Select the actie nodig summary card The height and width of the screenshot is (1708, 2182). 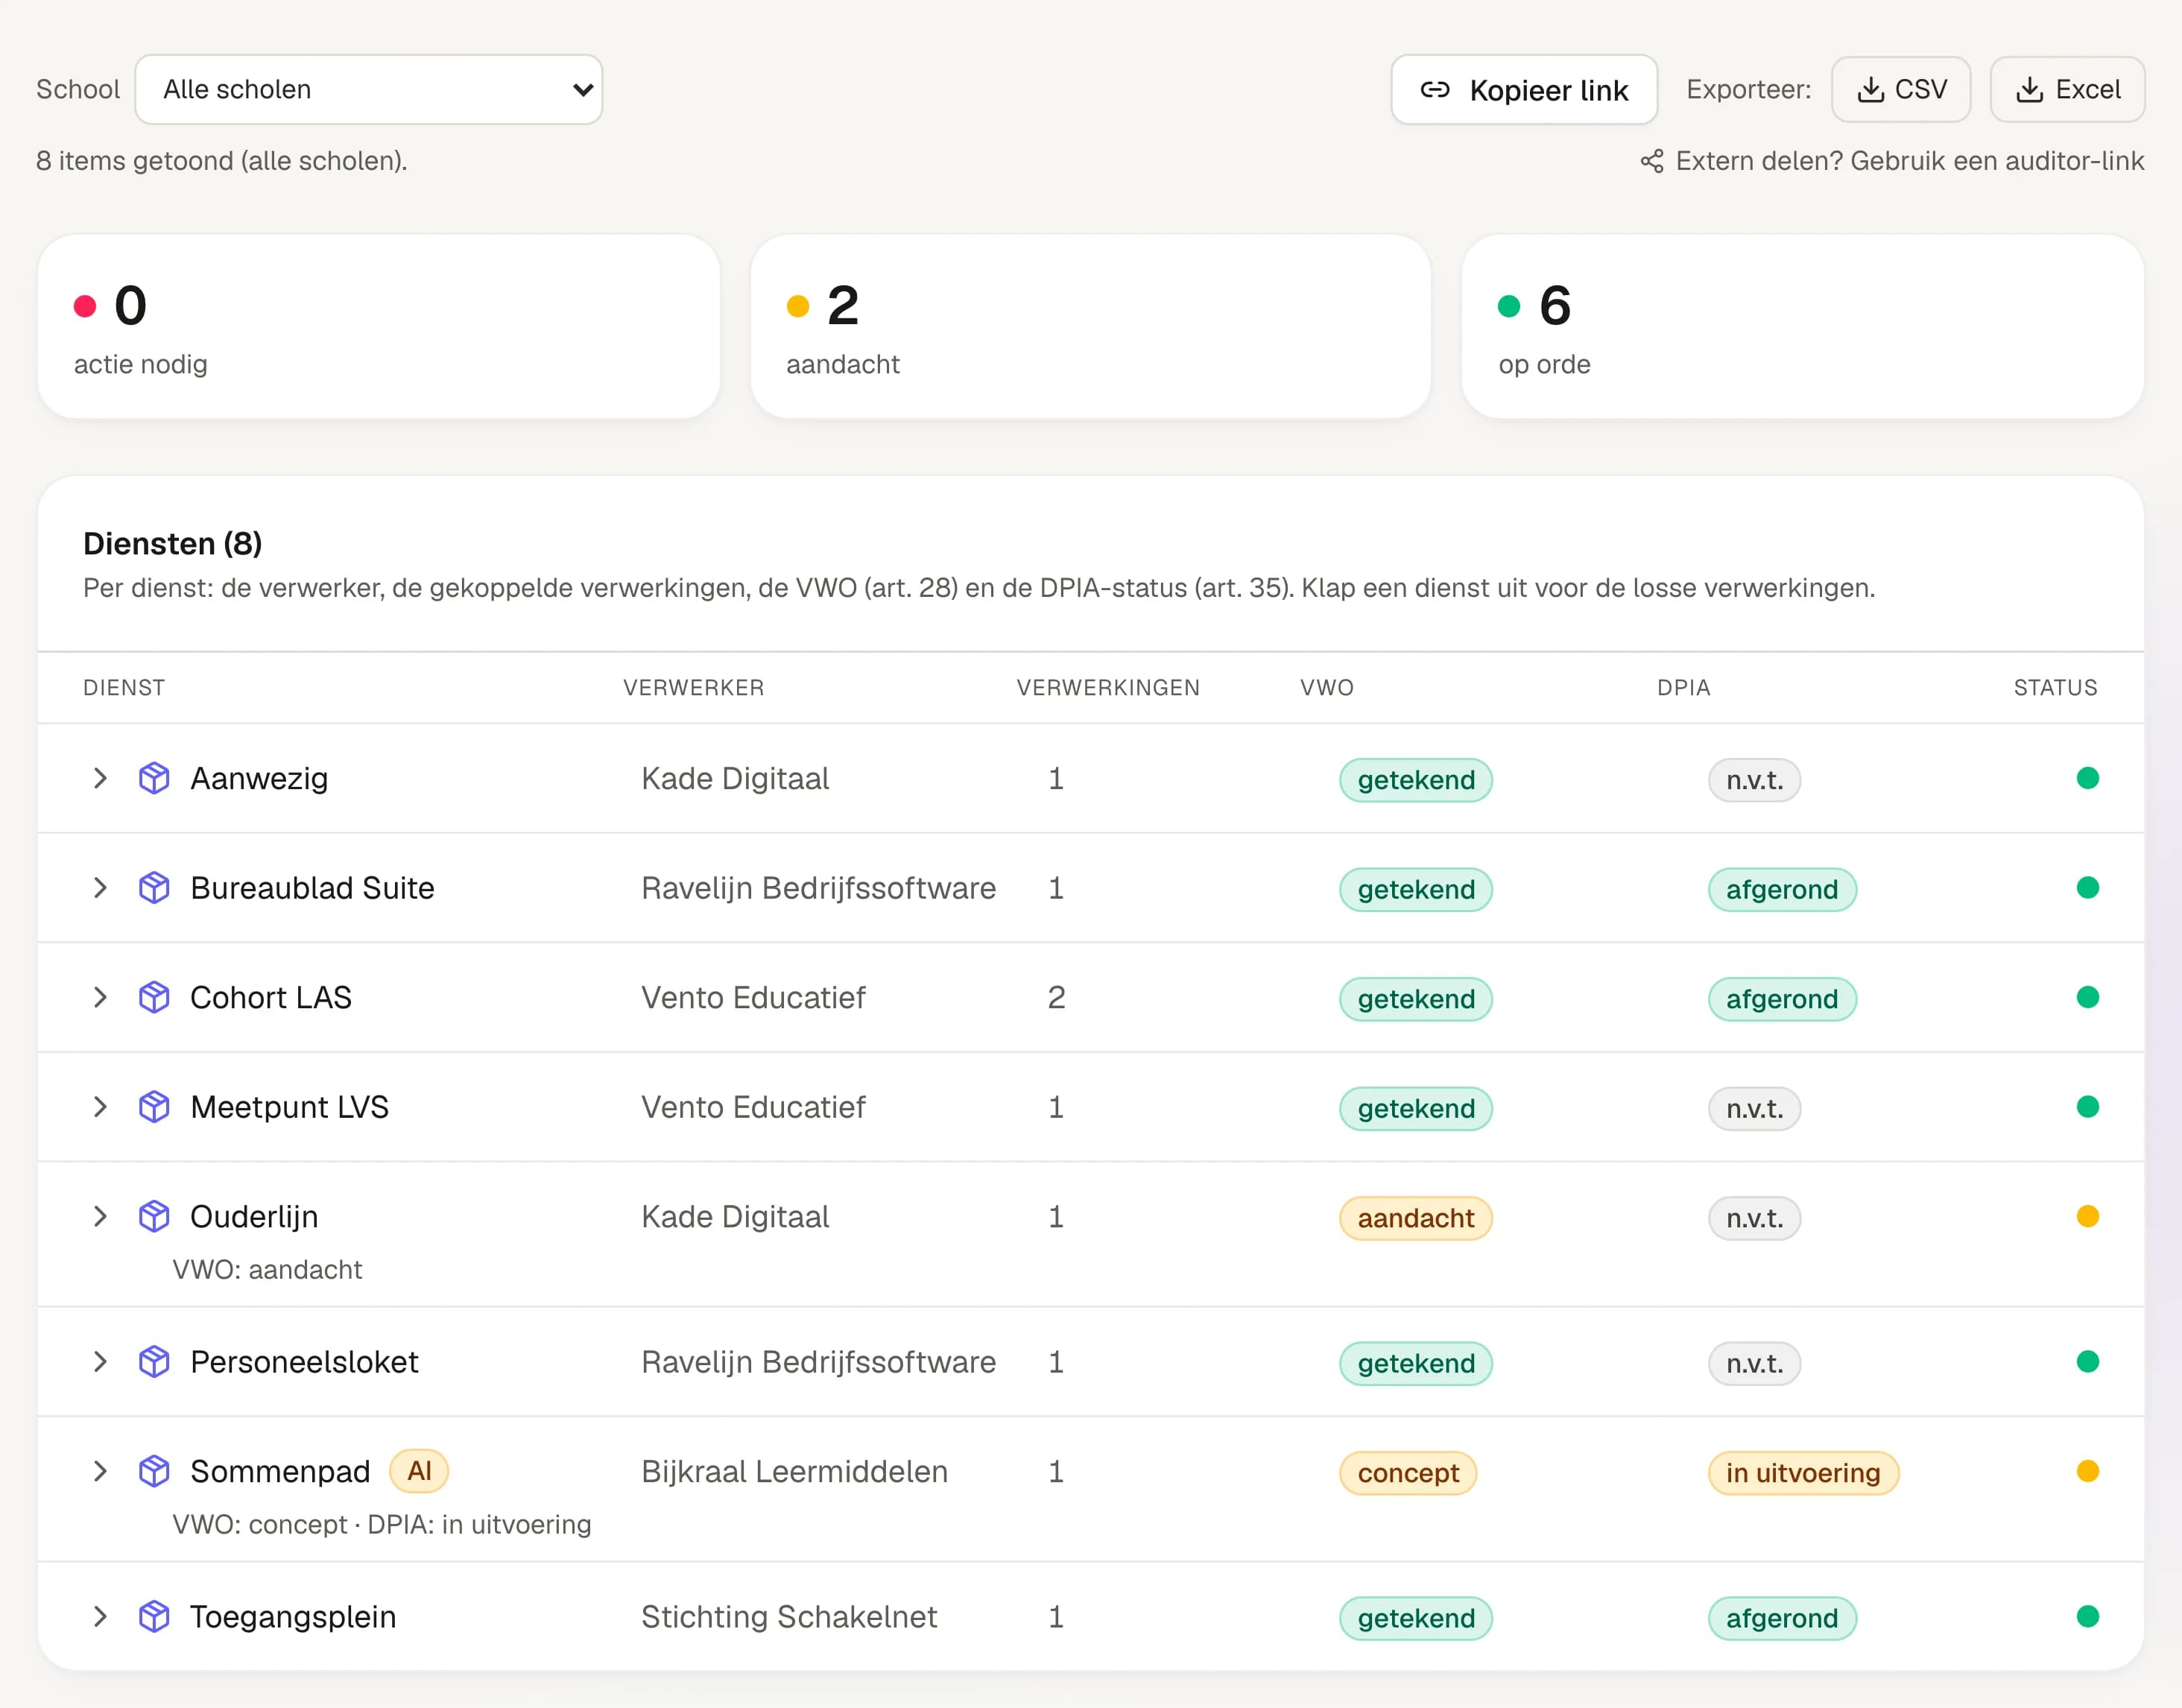[x=379, y=327]
